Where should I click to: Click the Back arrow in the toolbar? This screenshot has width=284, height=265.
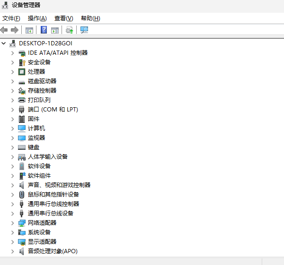coord(4,30)
